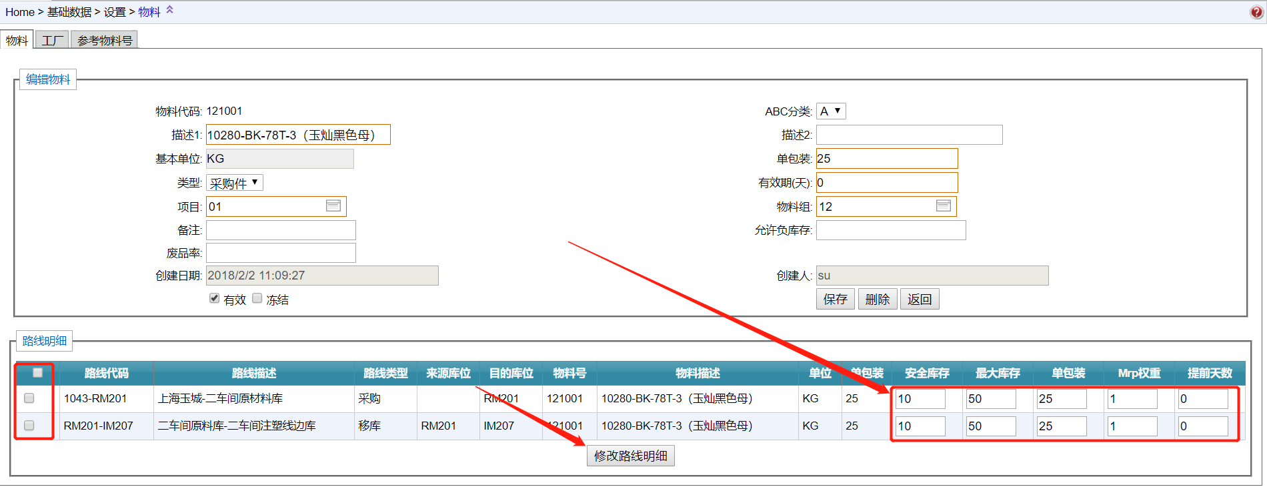
Task: Open the 项目 lookup picker icon
Action: (x=333, y=206)
